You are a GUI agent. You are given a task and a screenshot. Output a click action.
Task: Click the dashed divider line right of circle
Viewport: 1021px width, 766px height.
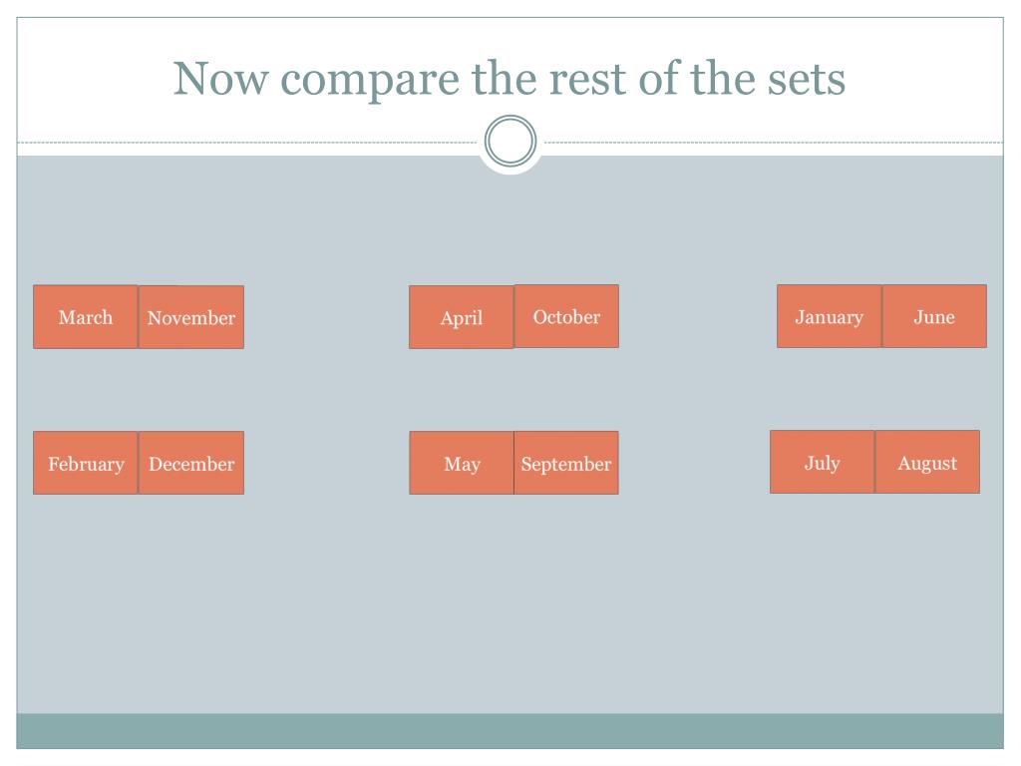coord(774,142)
